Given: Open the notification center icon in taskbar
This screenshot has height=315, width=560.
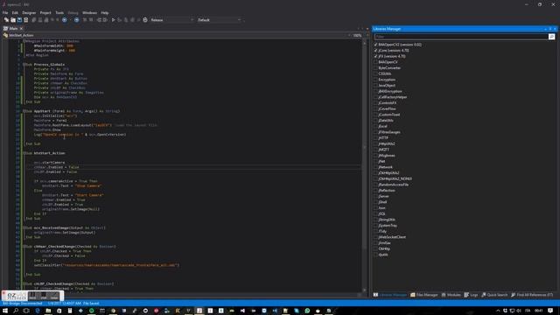Looking at the screenshot, I should (x=550, y=311).
